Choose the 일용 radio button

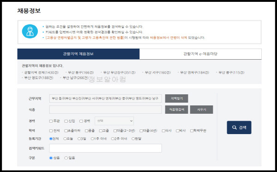tap(66, 158)
